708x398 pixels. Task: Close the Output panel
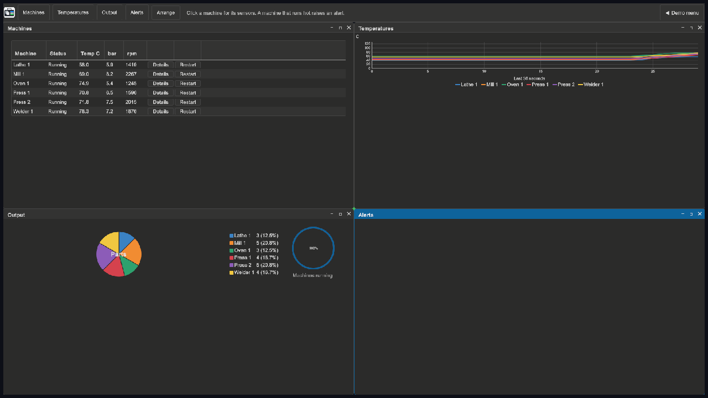[x=348, y=214]
